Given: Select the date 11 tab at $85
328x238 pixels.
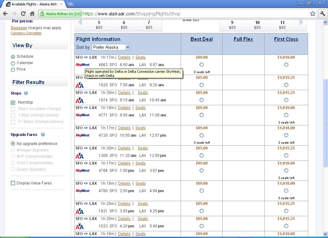Looking at the screenshot, I should 283,25.
